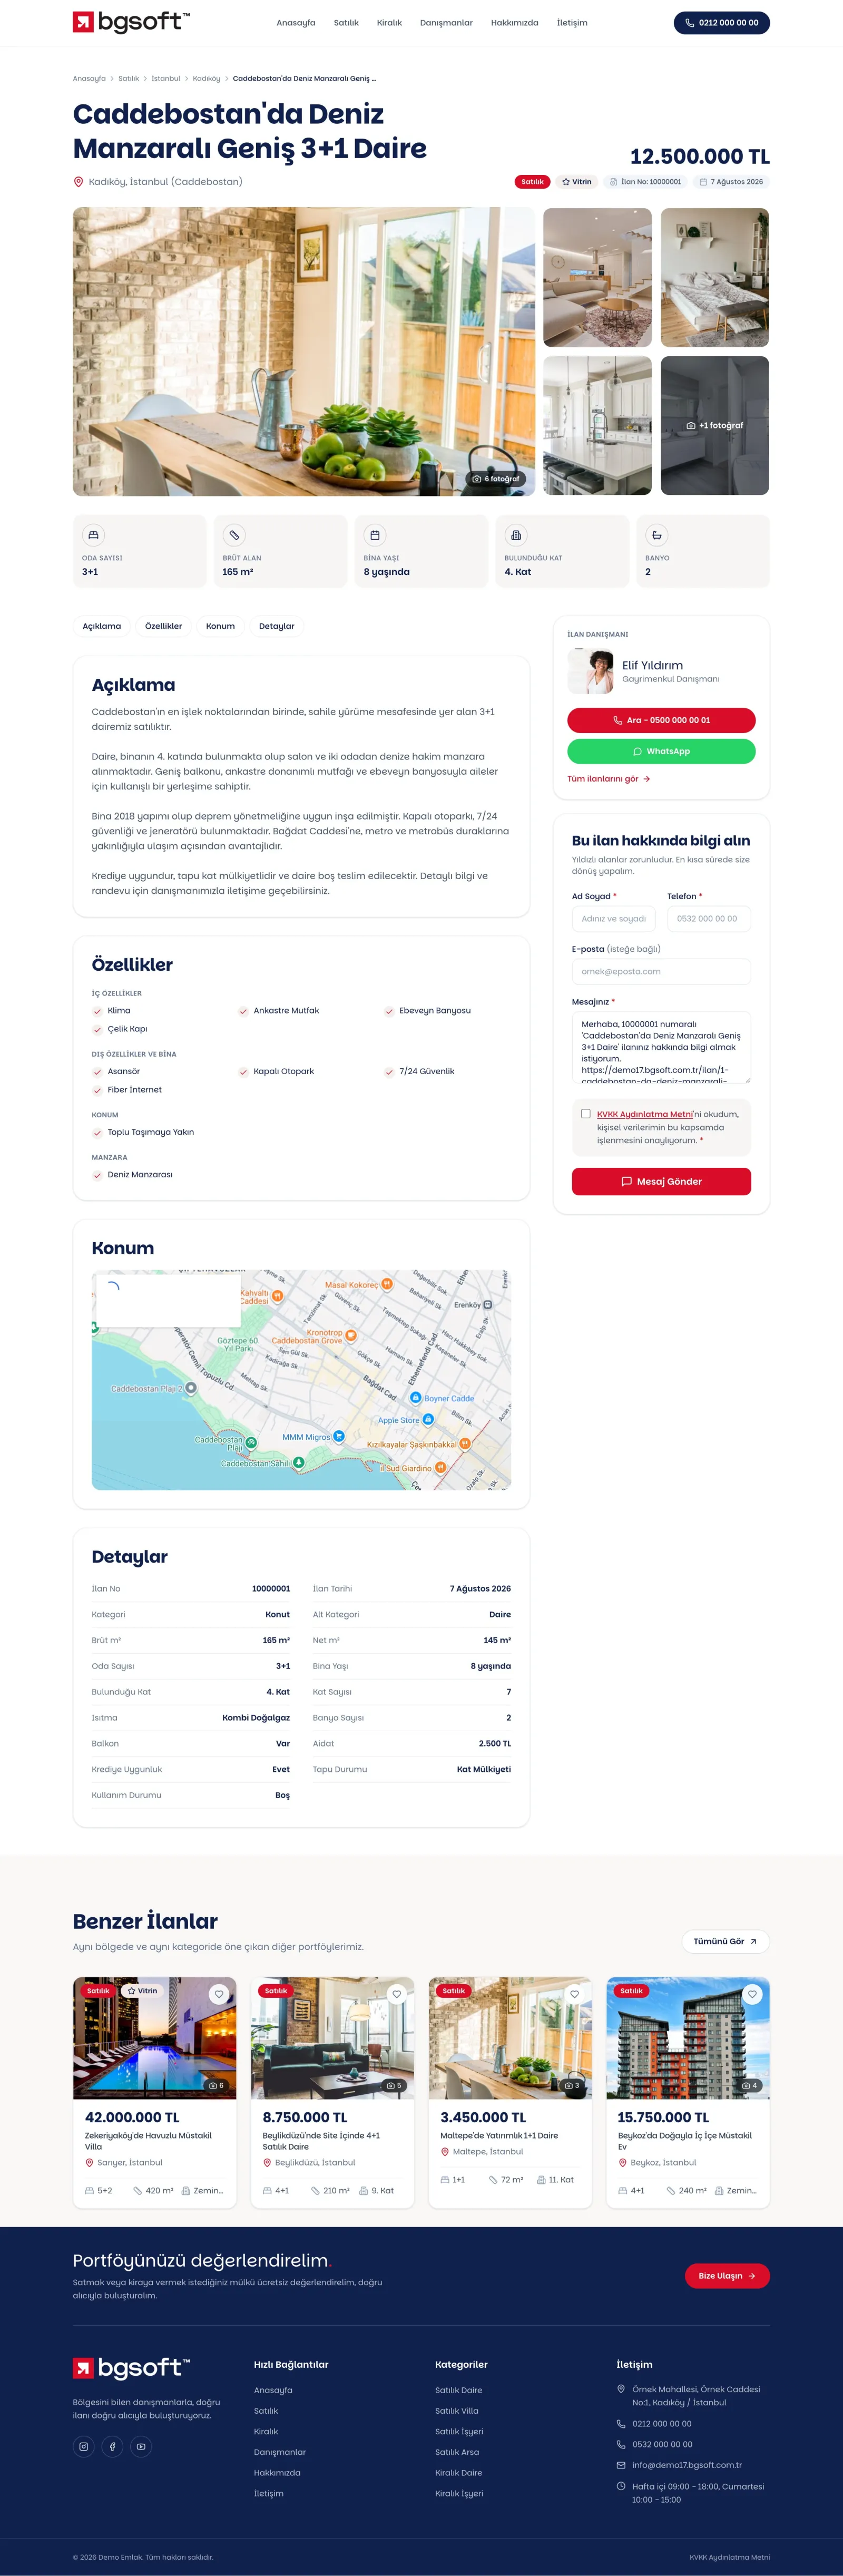Click the Apple Store marker on the map
The width and height of the screenshot is (843, 2576).
[428, 1419]
